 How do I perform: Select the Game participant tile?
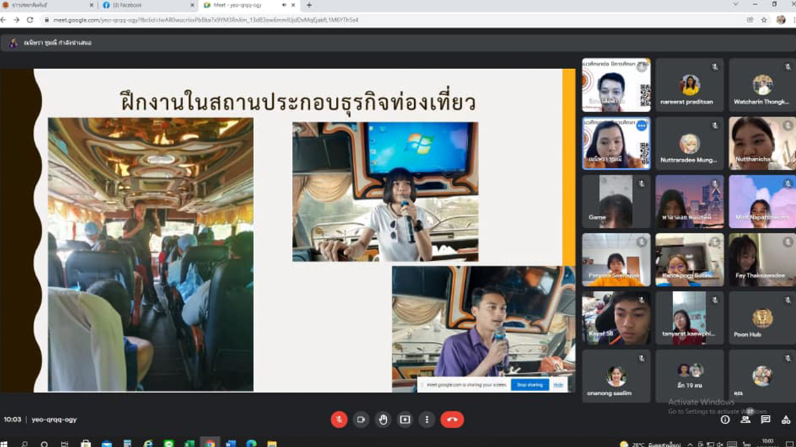[616, 202]
